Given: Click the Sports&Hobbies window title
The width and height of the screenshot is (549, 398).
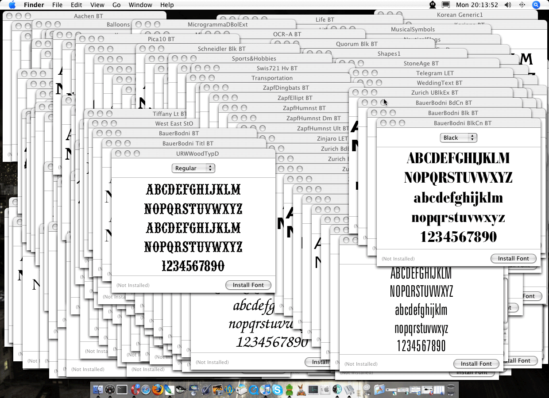Looking at the screenshot, I should pyautogui.click(x=254, y=58).
